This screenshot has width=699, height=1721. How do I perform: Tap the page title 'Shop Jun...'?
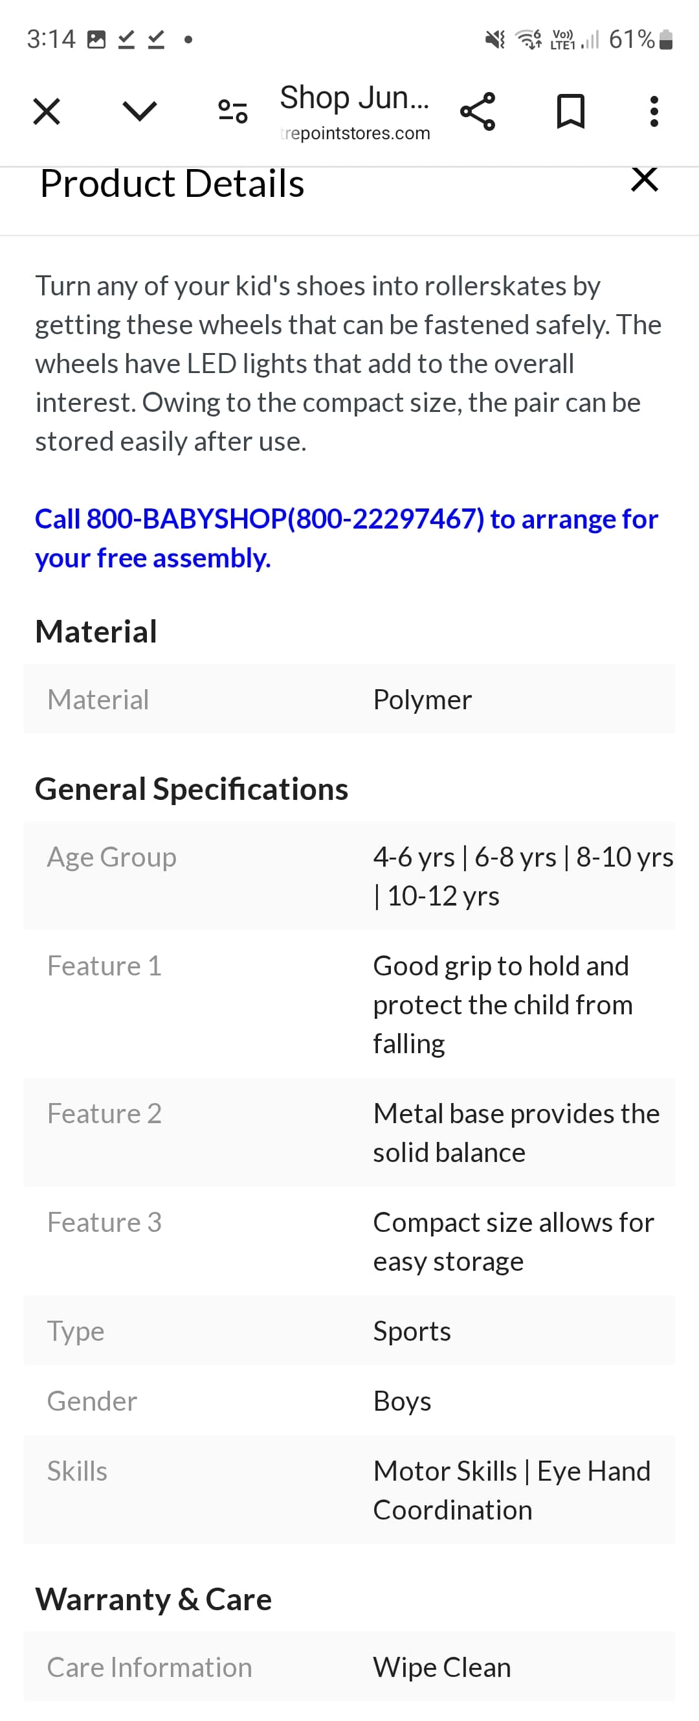[354, 98]
